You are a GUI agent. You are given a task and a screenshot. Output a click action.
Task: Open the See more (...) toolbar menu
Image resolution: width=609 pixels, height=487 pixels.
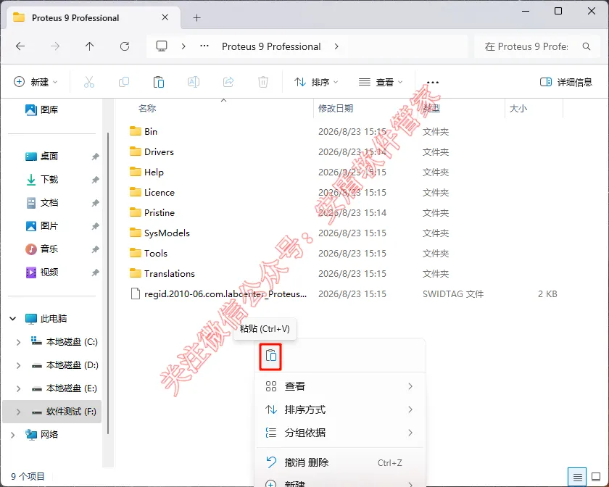point(433,83)
